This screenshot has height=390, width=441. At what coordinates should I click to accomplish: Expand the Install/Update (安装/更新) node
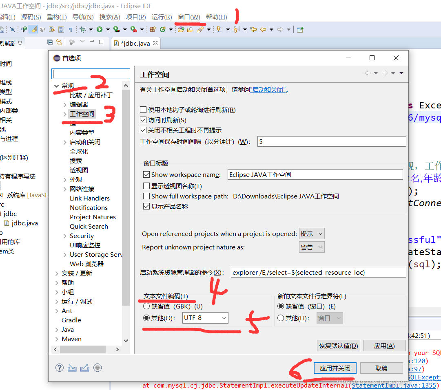tap(57, 273)
